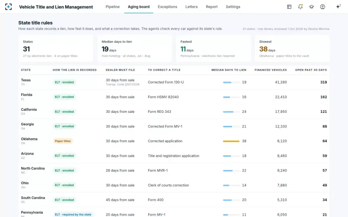Click Georgia's Corrected Form MV-1 text

tap(165, 126)
